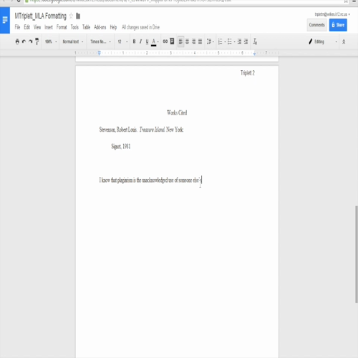Screen dimensions: 358x358
Task: Click the 'Signet, 1981' citation line
Action: pyautogui.click(x=121, y=146)
